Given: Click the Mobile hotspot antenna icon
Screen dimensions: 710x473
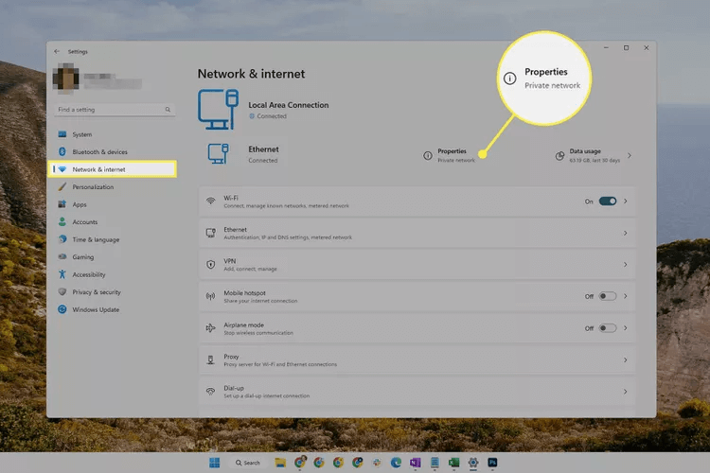Looking at the screenshot, I should tap(210, 296).
